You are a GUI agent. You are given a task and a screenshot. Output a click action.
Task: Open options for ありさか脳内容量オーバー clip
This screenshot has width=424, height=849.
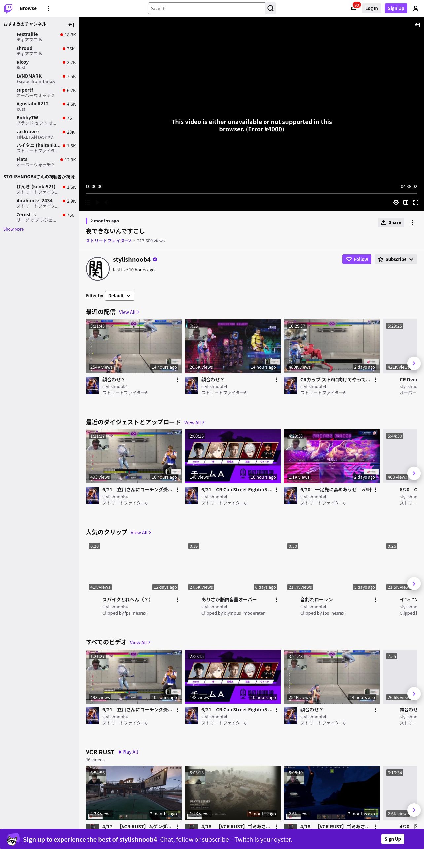tap(277, 600)
